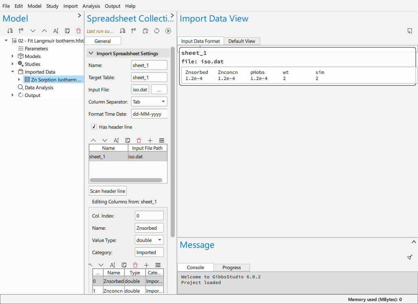Click the Target Table input field
The width and height of the screenshot is (418, 304).
pos(149,78)
